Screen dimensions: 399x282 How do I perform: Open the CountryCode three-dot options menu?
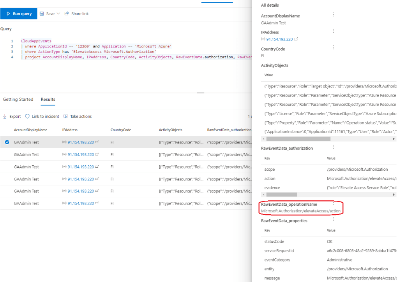tap(333, 47)
